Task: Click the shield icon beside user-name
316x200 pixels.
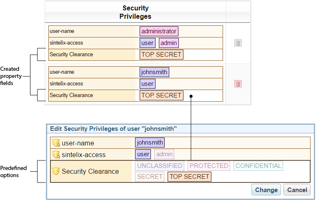Action: 56,143
